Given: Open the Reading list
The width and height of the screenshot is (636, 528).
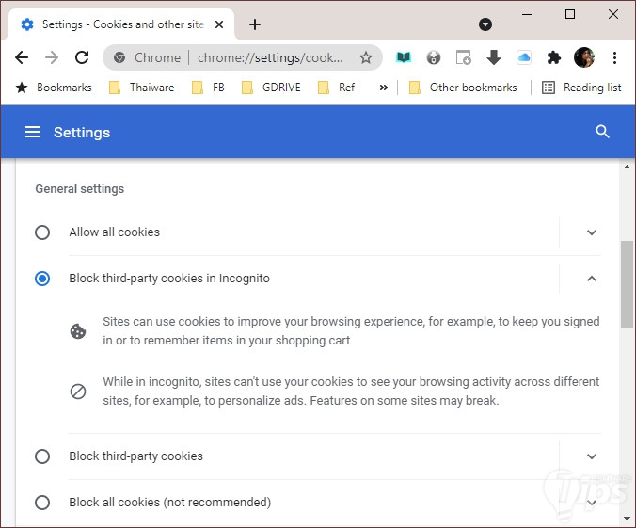Looking at the screenshot, I should point(581,88).
